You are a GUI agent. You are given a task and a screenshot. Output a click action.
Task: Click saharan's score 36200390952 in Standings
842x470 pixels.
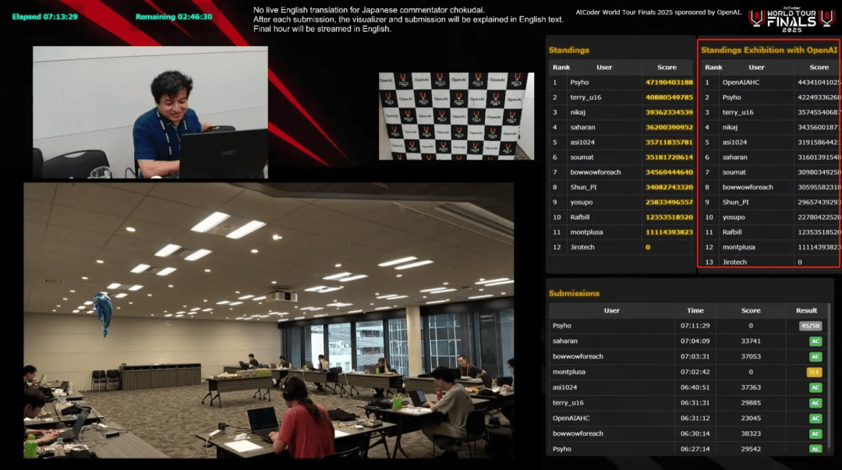[x=669, y=127]
